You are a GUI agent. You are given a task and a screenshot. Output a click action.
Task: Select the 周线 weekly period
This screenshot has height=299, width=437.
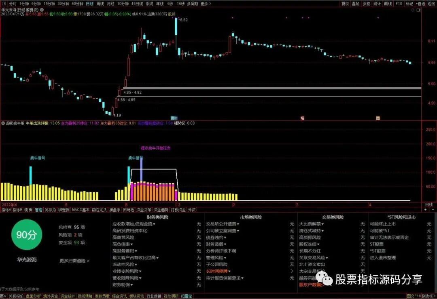point(100,4)
